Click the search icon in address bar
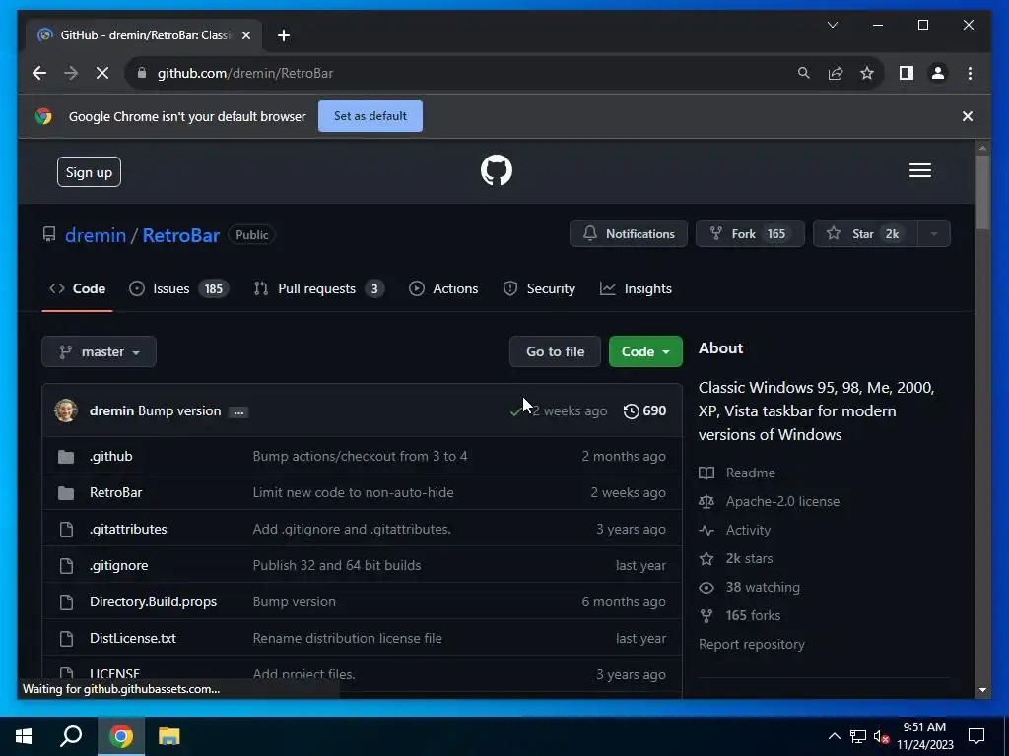This screenshot has height=756, width=1009. pyautogui.click(x=804, y=73)
